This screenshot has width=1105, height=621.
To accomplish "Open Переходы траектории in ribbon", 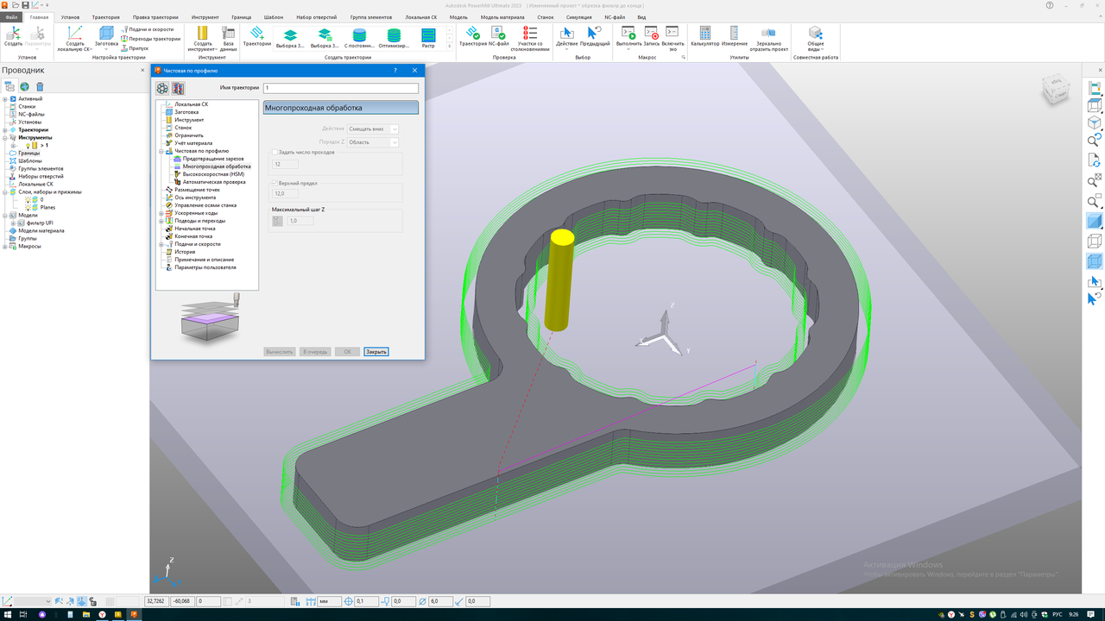I will pos(151,39).
